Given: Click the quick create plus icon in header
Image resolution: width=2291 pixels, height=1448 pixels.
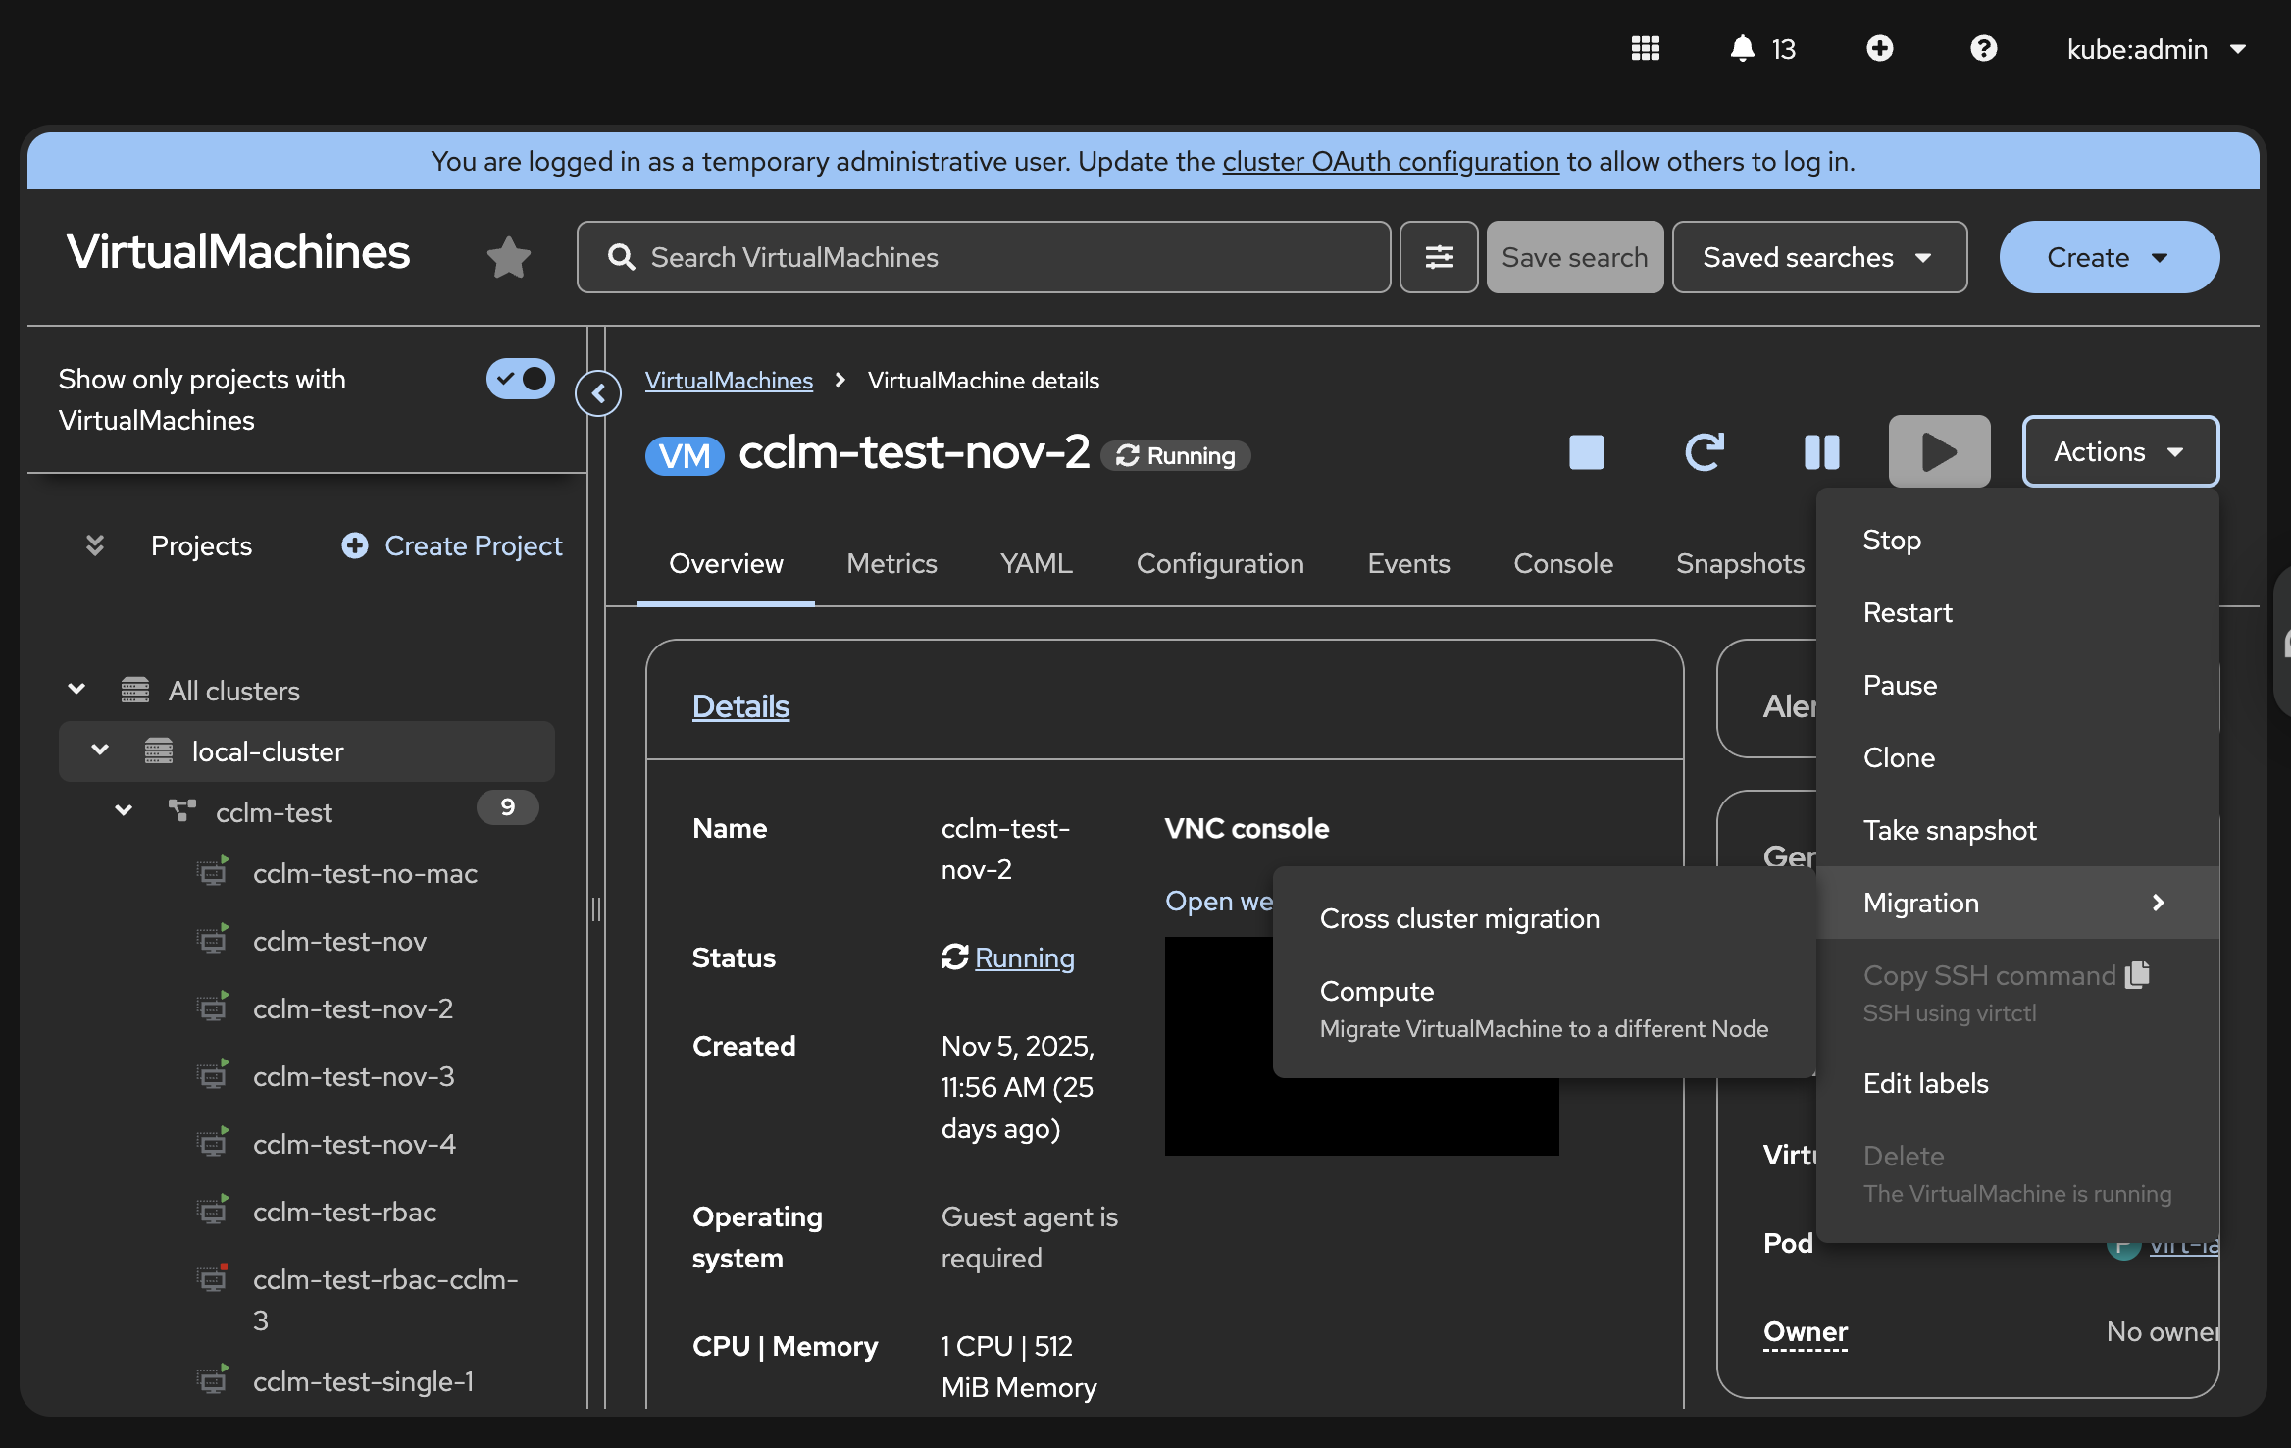Looking at the screenshot, I should point(1879,48).
